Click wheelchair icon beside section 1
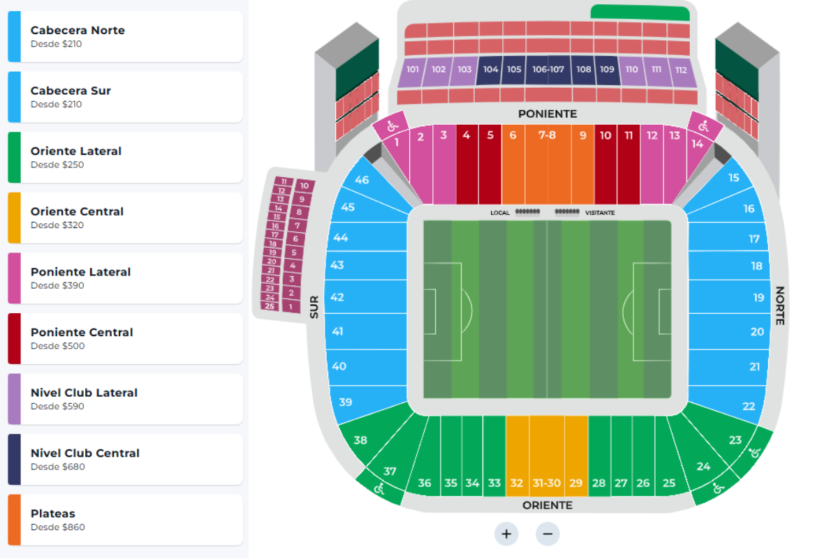838x558 pixels. pyautogui.click(x=392, y=126)
